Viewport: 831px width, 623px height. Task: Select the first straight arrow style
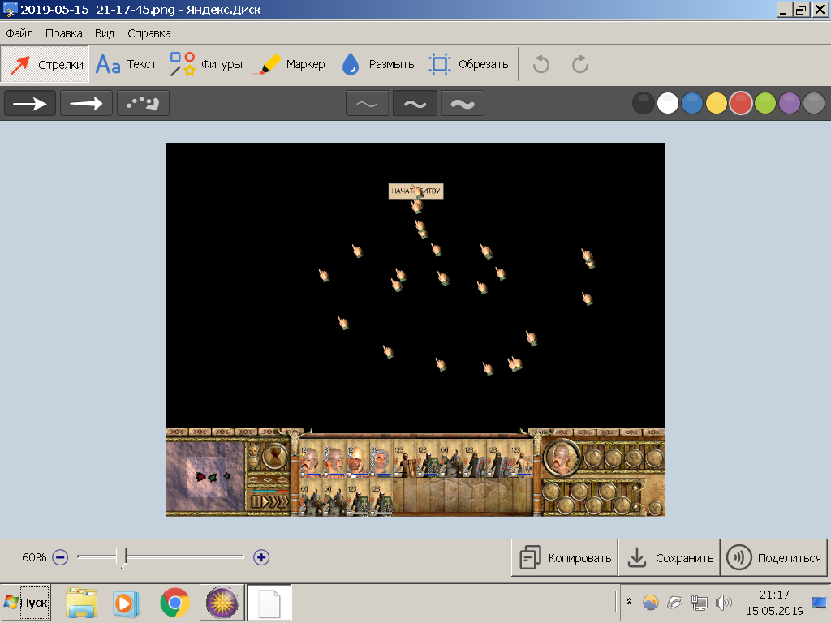click(x=30, y=103)
